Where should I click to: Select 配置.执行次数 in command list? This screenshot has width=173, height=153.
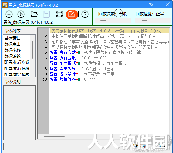coord(17,62)
